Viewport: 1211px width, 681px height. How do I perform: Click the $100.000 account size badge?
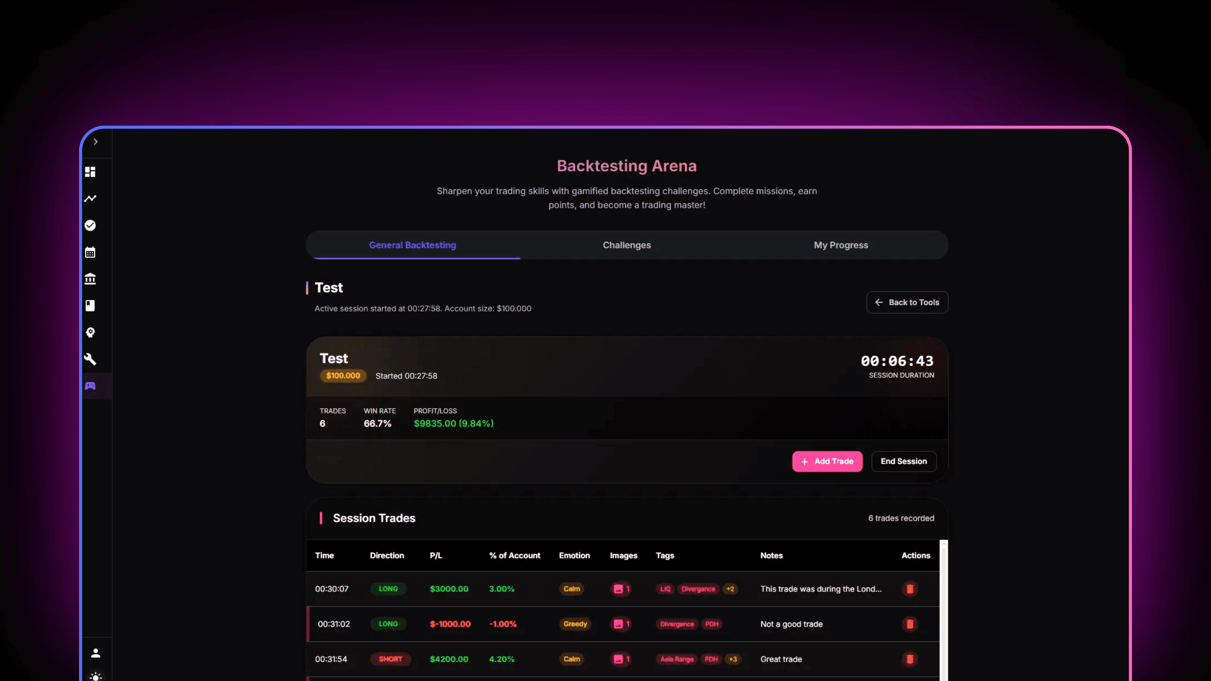click(343, 375)
